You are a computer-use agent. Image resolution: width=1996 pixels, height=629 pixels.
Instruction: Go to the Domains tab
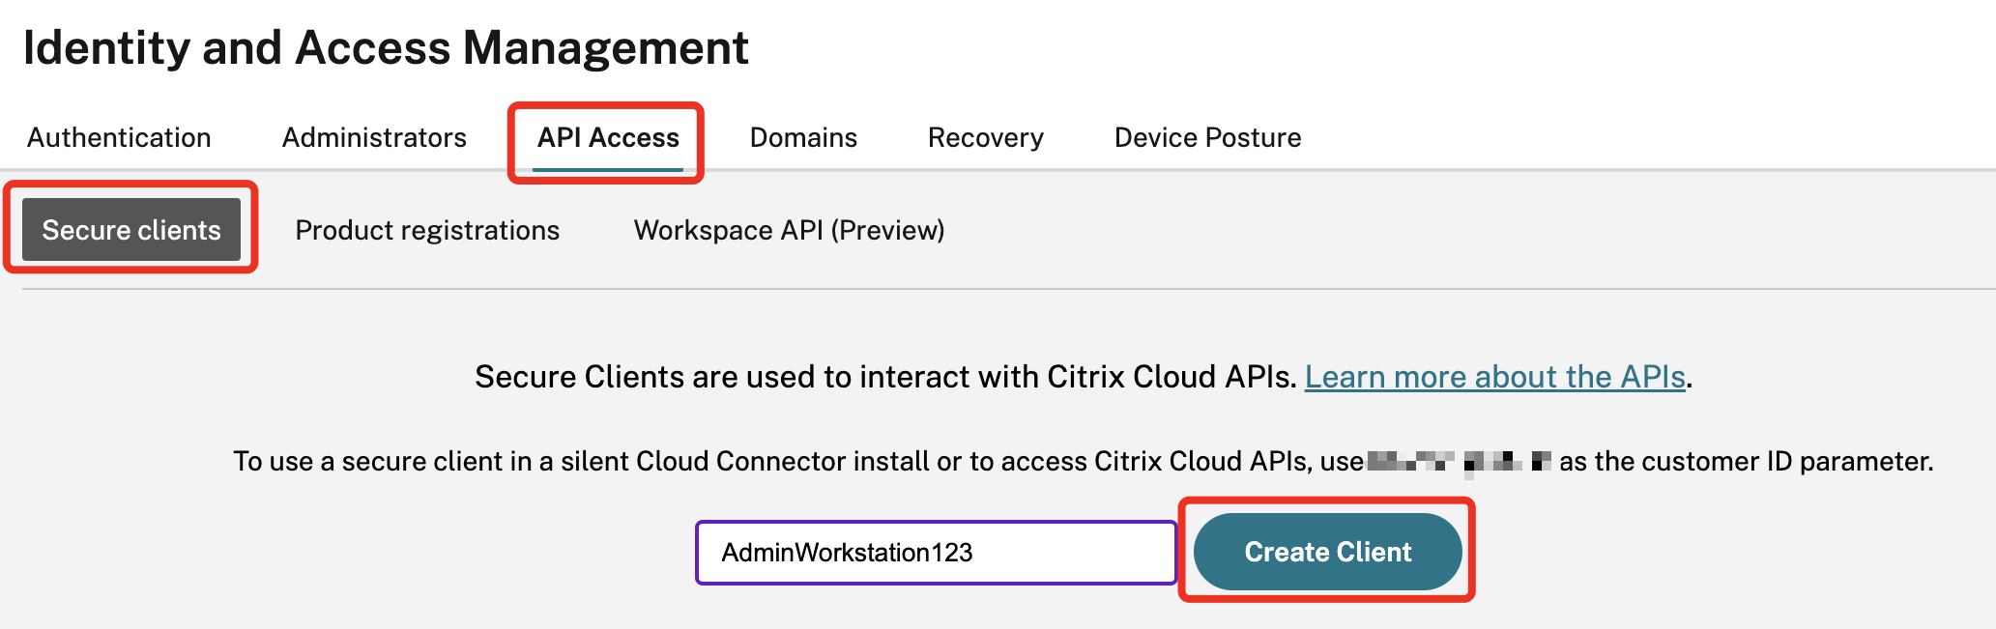point(803,137)
